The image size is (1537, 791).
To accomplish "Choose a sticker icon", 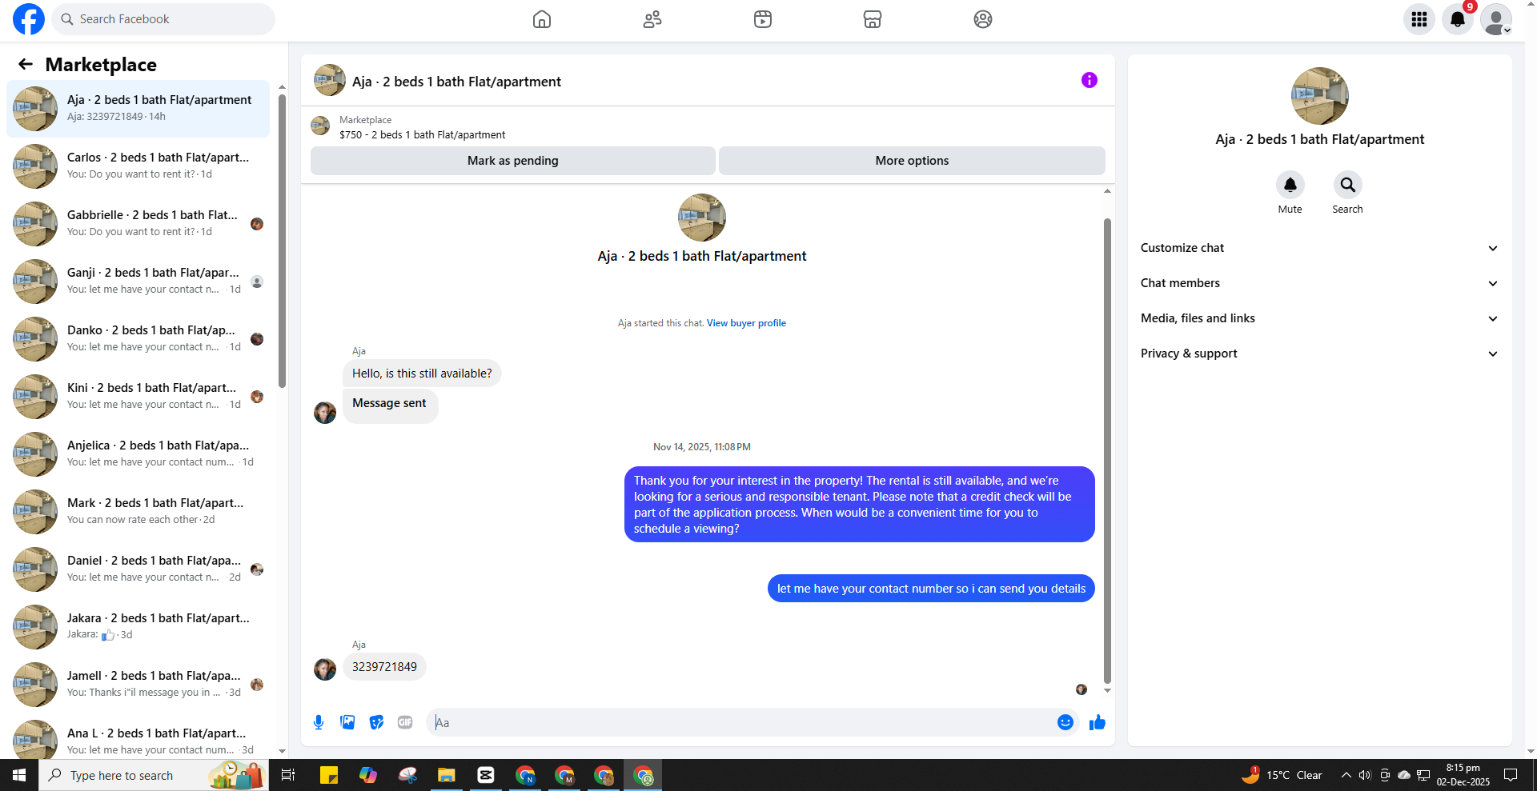I will click(376, 722).
